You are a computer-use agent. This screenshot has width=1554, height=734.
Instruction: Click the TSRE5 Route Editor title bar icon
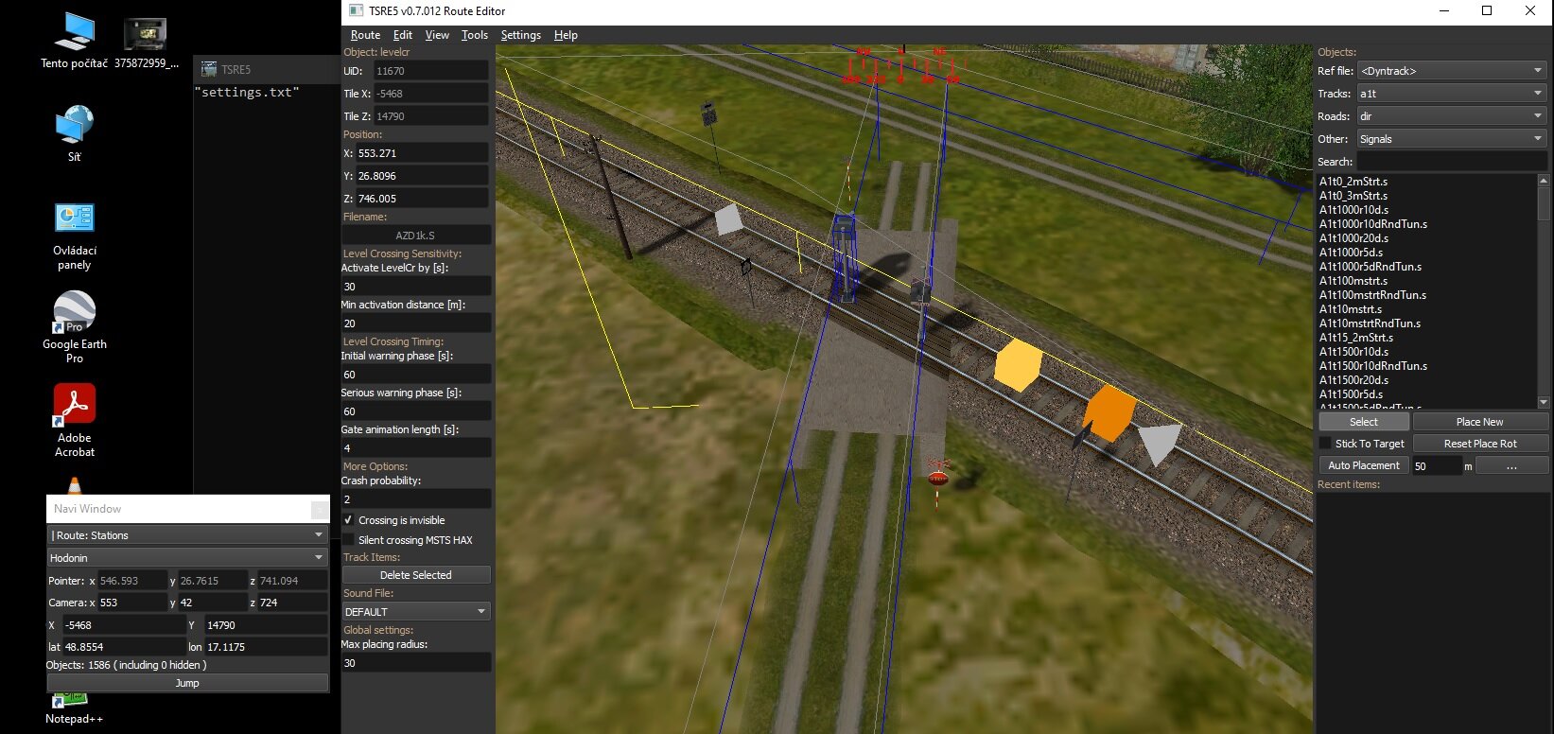click(x=356, y=10)
